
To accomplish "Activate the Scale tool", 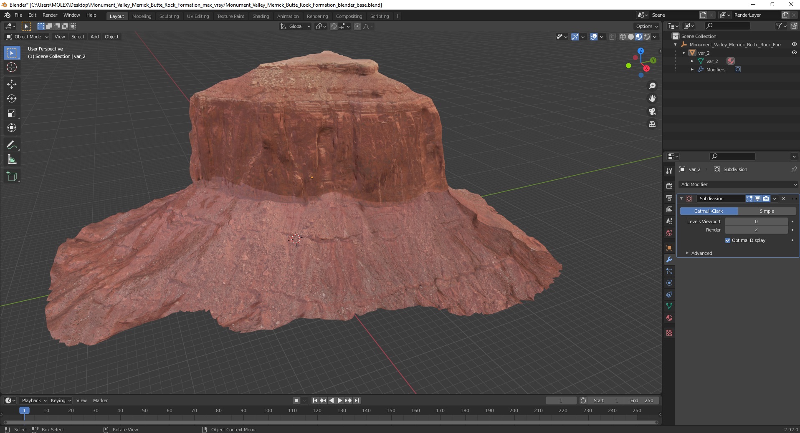I will (12, 113).
